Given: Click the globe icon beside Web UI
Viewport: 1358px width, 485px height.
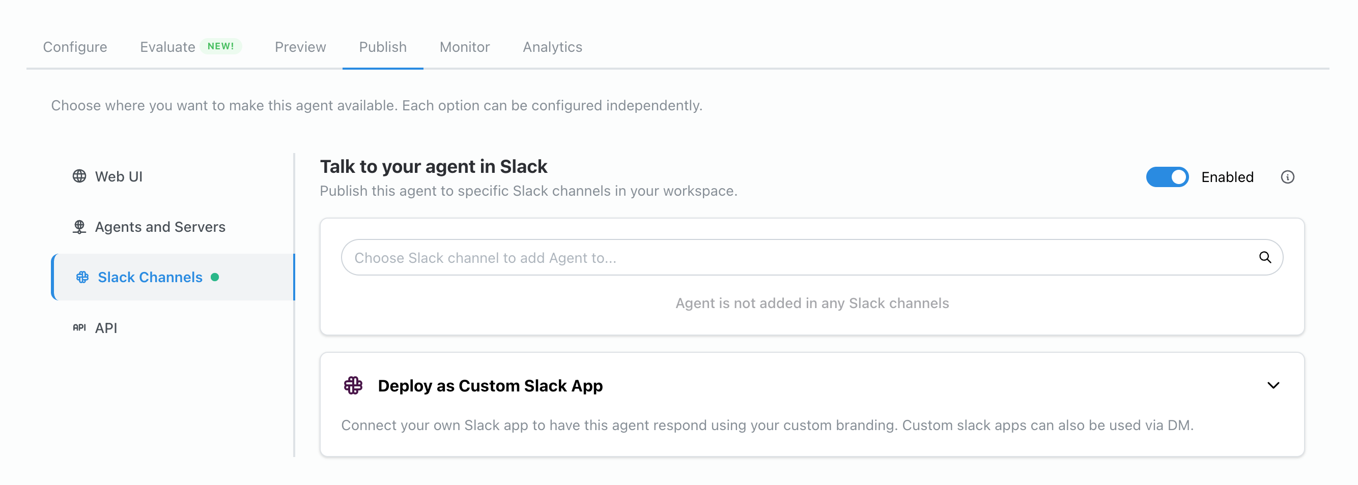Looking at the screenshot, I should click(79, 176).
